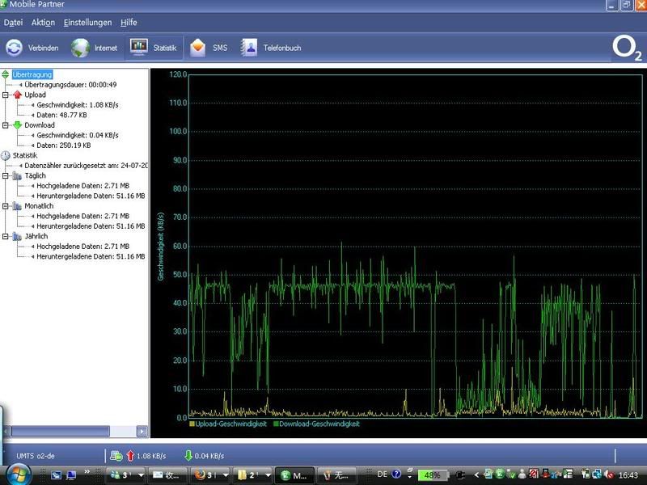Viewport: 647px width, 485px height.
Task: Click the Verbinden label
Action: [x=44, y=48]
